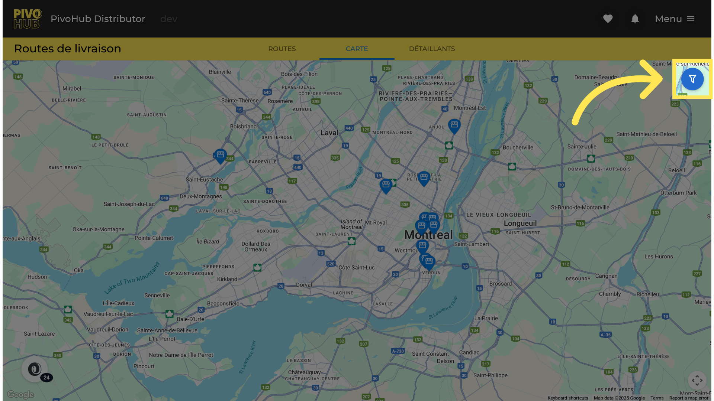Switch to the DÉTAILLANTS tab
Viewport: 714px width, 401px height.
coord(432,49)
